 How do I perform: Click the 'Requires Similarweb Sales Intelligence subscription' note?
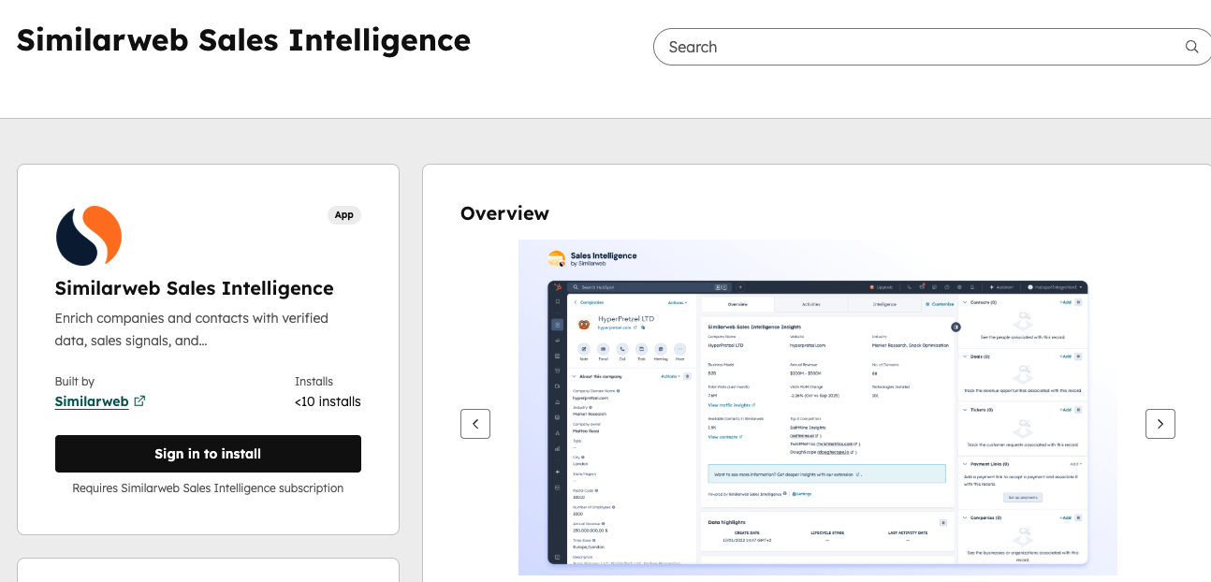pyautogui.click(x=208, y=488)
